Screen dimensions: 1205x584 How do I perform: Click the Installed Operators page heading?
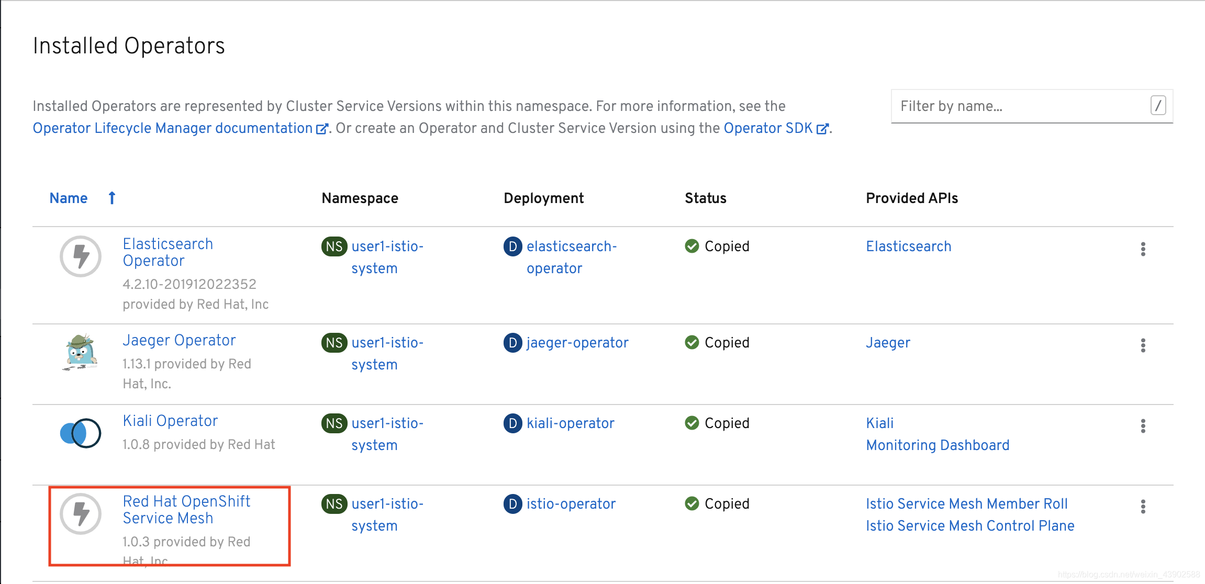(x=129, y=46)
